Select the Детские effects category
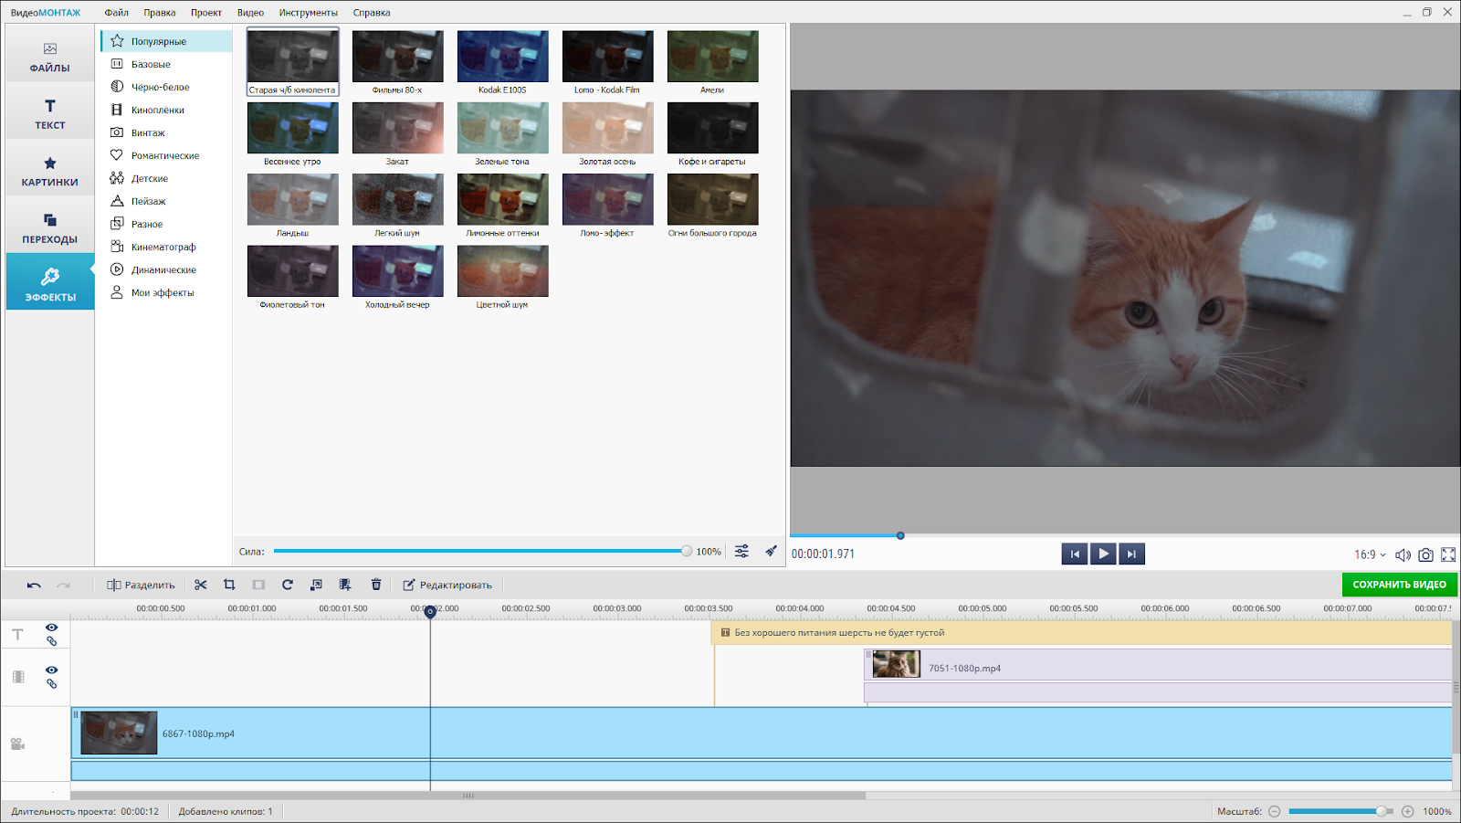The width and height of the screenshot is (1461, 823). 166,178
